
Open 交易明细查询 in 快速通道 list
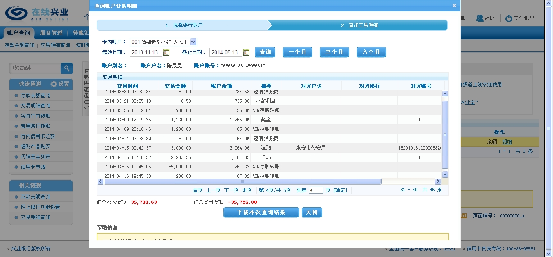(35, 106)
